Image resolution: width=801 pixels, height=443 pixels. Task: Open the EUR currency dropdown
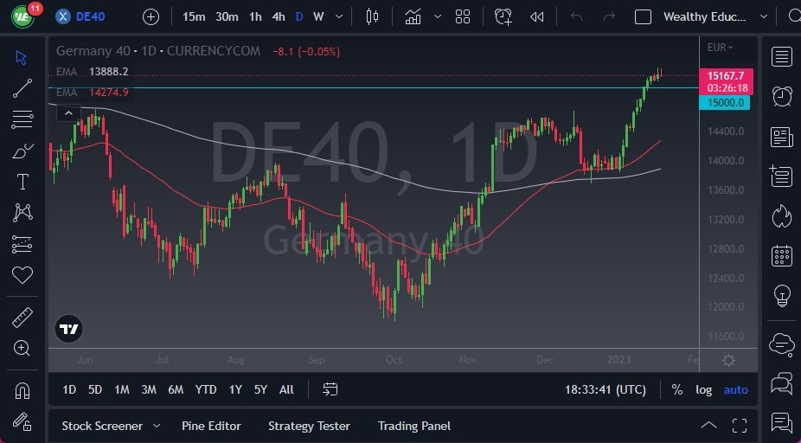(721, 48)
